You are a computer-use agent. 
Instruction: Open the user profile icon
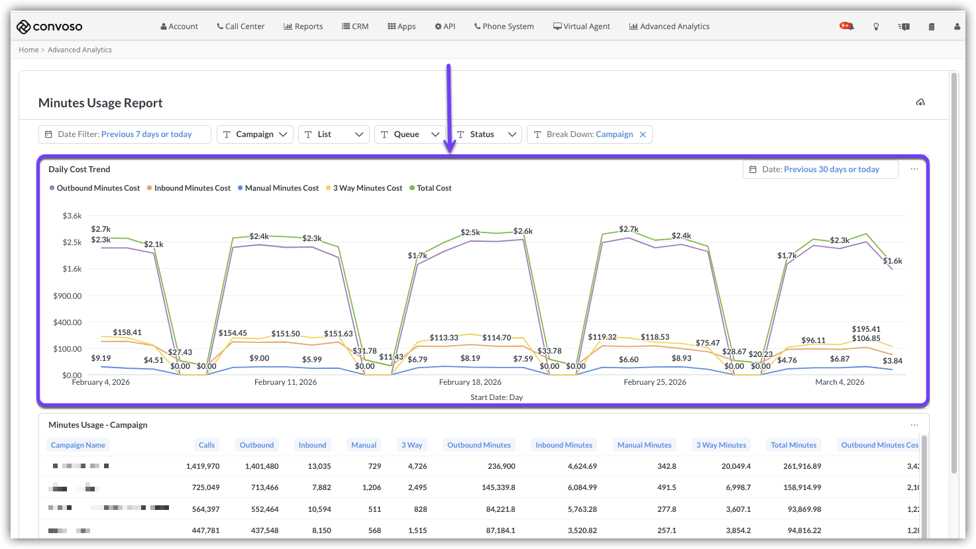coord(957,27)
